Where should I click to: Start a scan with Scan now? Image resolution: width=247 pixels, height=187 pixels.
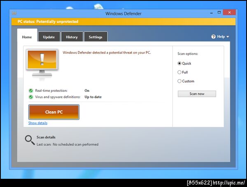point(197,94)
